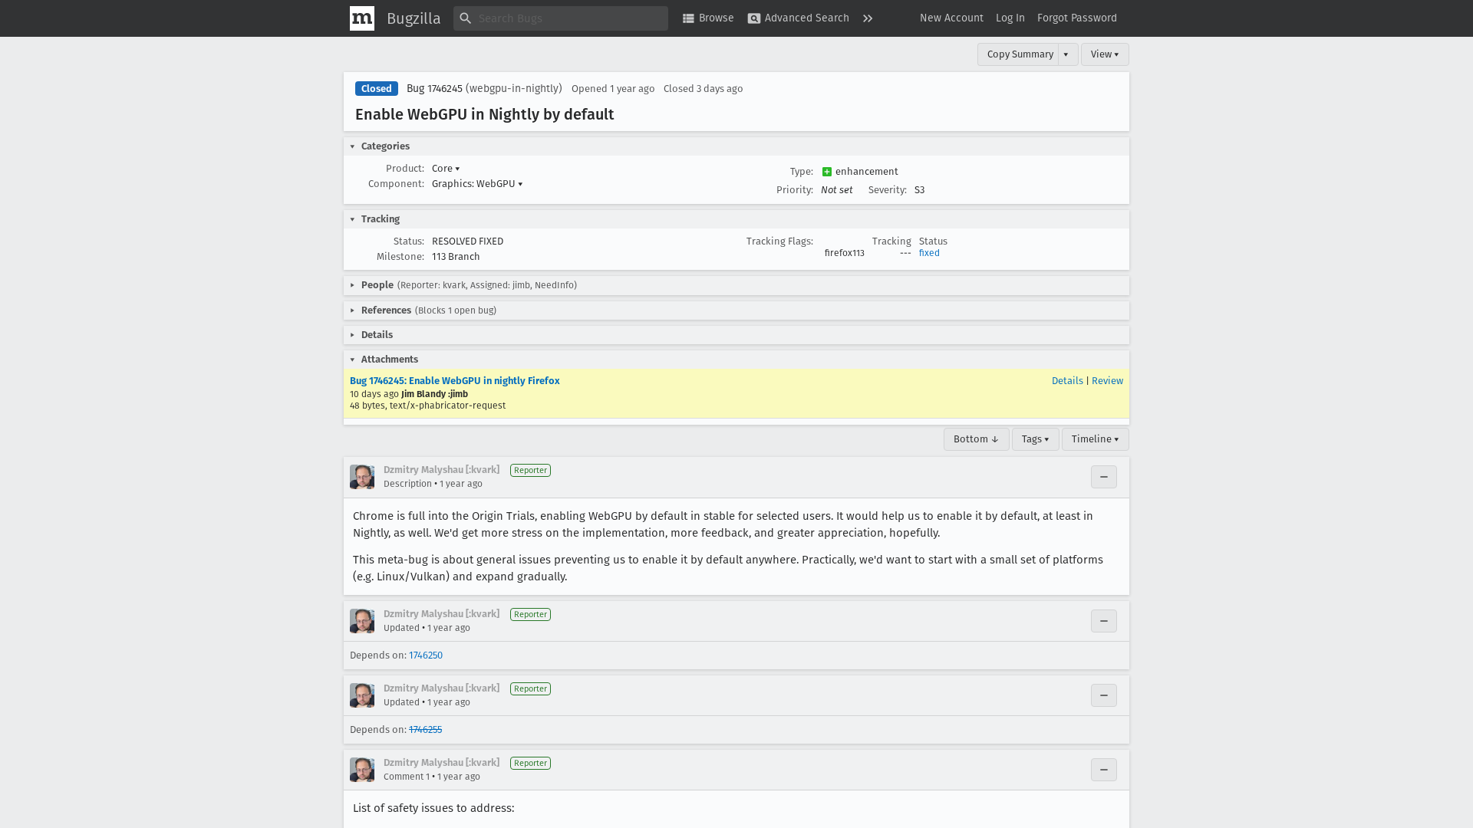Collapse Comment 1 using the minus button
The height and width of the screenshot is (828, 1473).
point(1104,770)
